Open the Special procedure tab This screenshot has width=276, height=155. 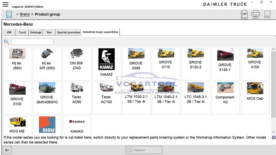pos(69,32)
